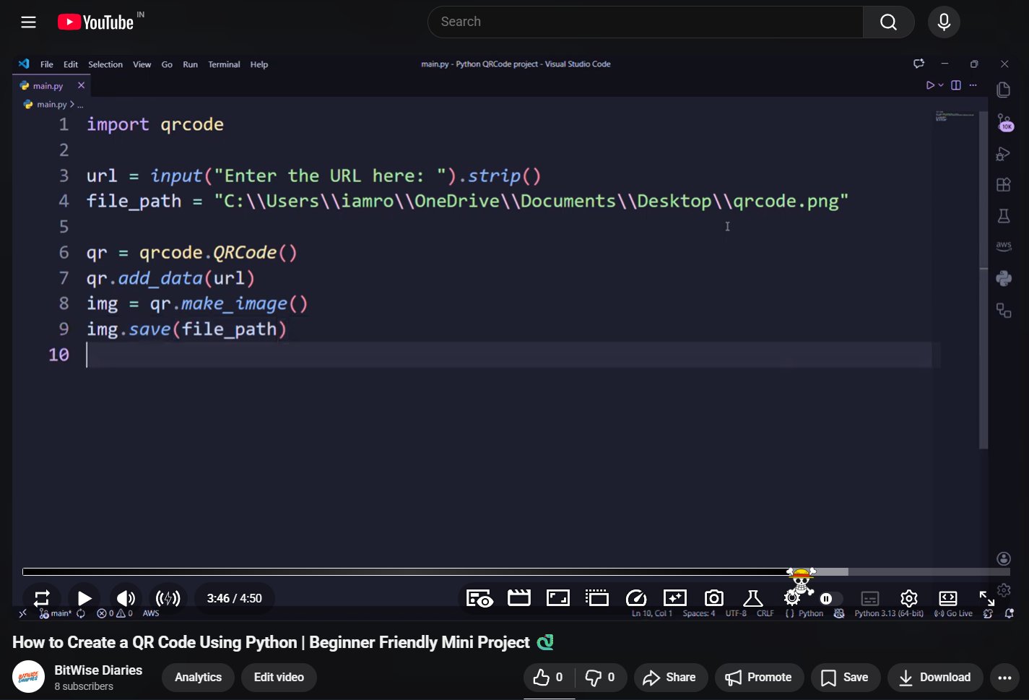1029x700 pixels.
Task: Mute the video volume
Action: tap(126, 598)
